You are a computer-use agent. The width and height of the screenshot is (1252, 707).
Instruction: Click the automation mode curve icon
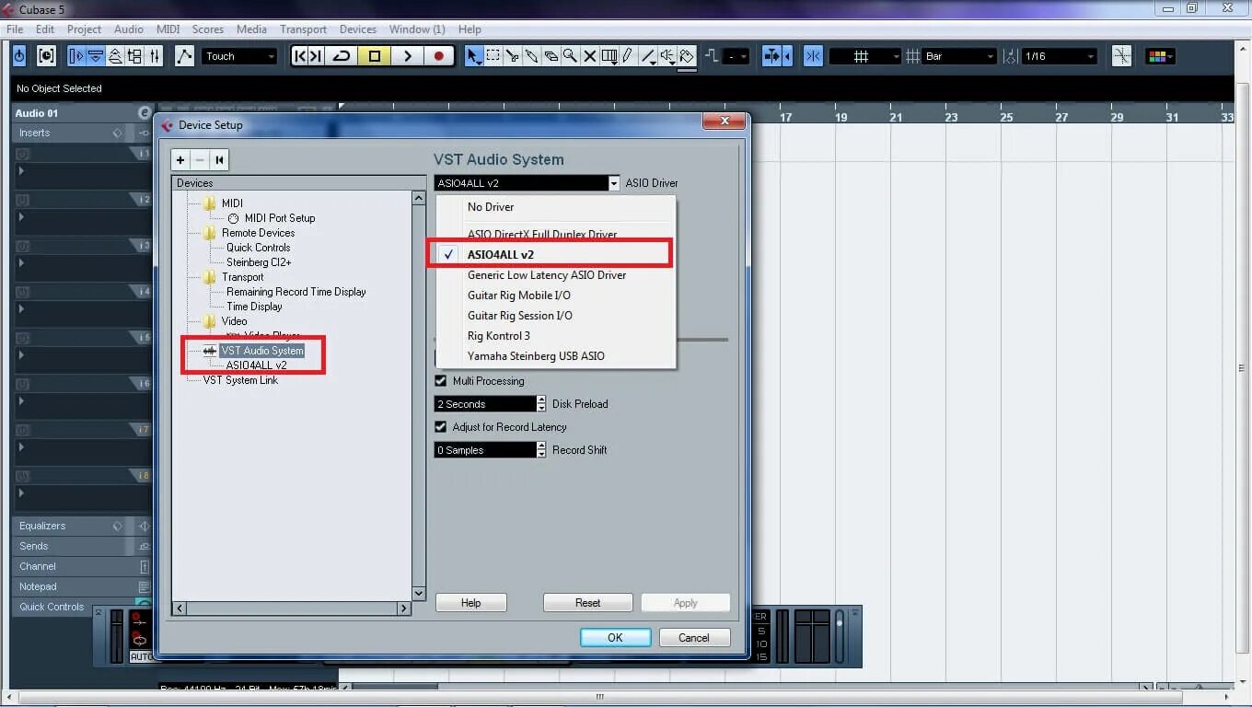(x=185, y=56)
